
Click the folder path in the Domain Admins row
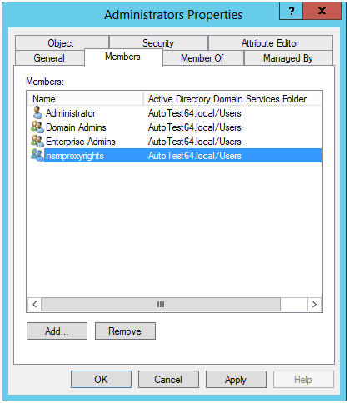coord(195,127)
